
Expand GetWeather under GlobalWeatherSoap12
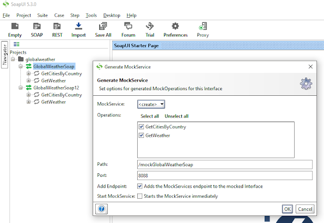click(x=28, y=102)
